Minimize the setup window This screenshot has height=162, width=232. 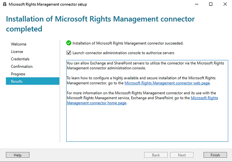pos(197,4)
